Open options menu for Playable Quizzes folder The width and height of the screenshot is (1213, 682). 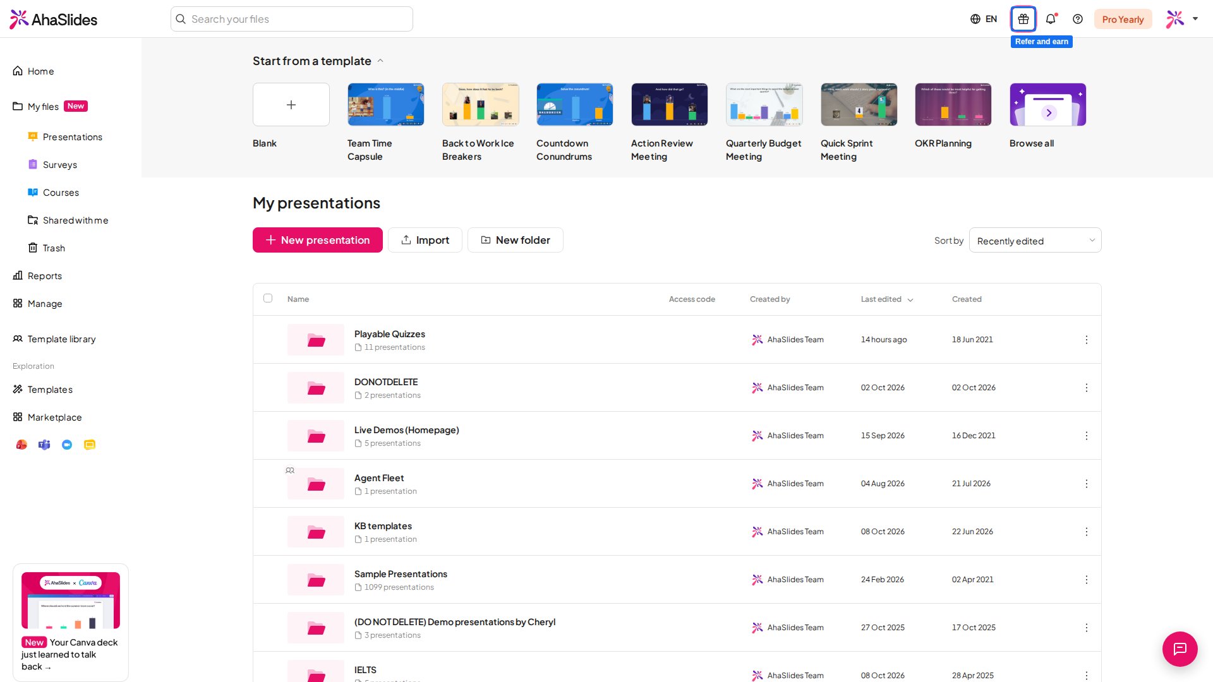pos(1087,340)
